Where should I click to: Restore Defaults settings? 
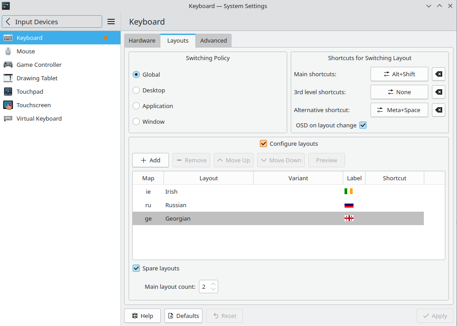183,316
